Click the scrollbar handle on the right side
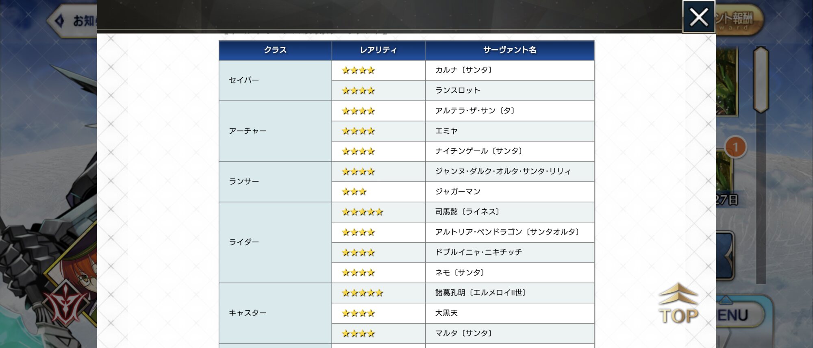 [761, 80]
